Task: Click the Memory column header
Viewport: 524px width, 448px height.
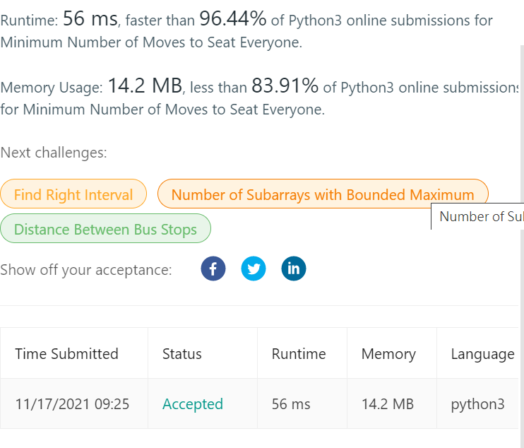Action: (388, 354)
